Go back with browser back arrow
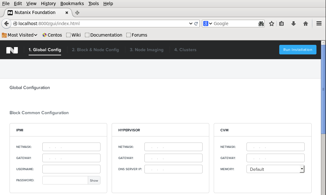The image size is (326, 195). coord(6,24)
